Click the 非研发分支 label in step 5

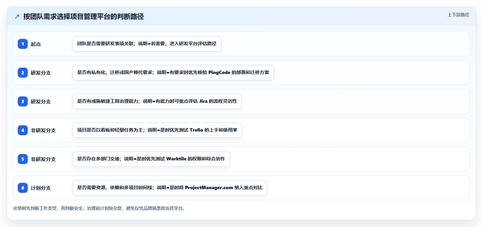43,159
